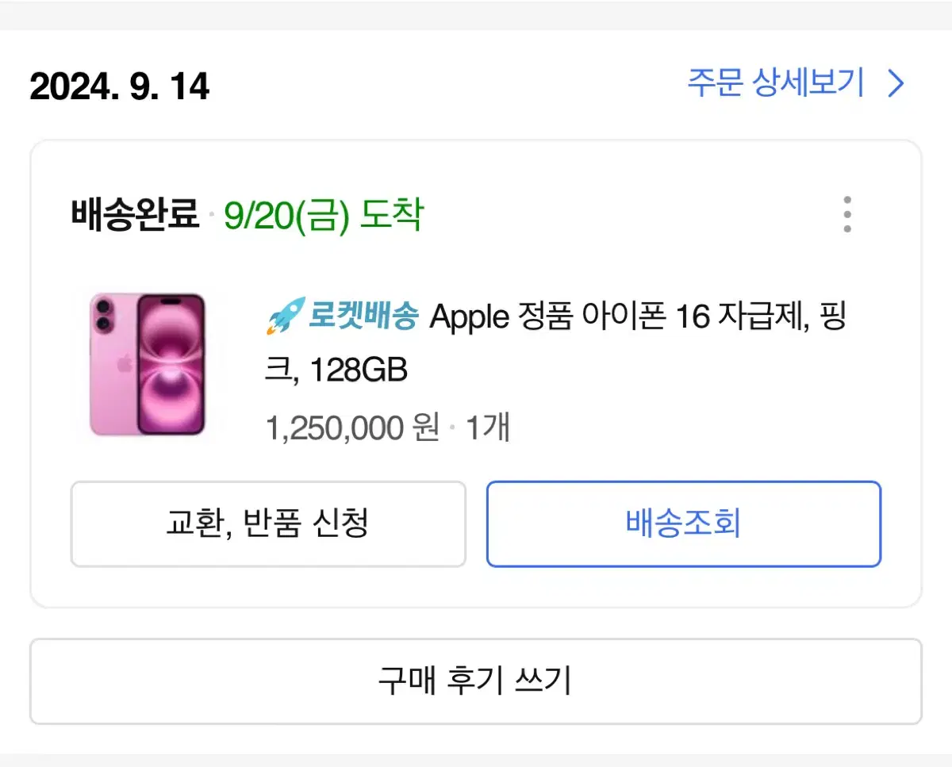Click the 교환, 반품 신청 button
952x767 pixels.
(x=268, y=523)
